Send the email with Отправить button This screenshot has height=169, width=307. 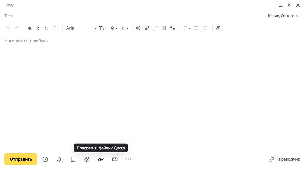[21, 159]
